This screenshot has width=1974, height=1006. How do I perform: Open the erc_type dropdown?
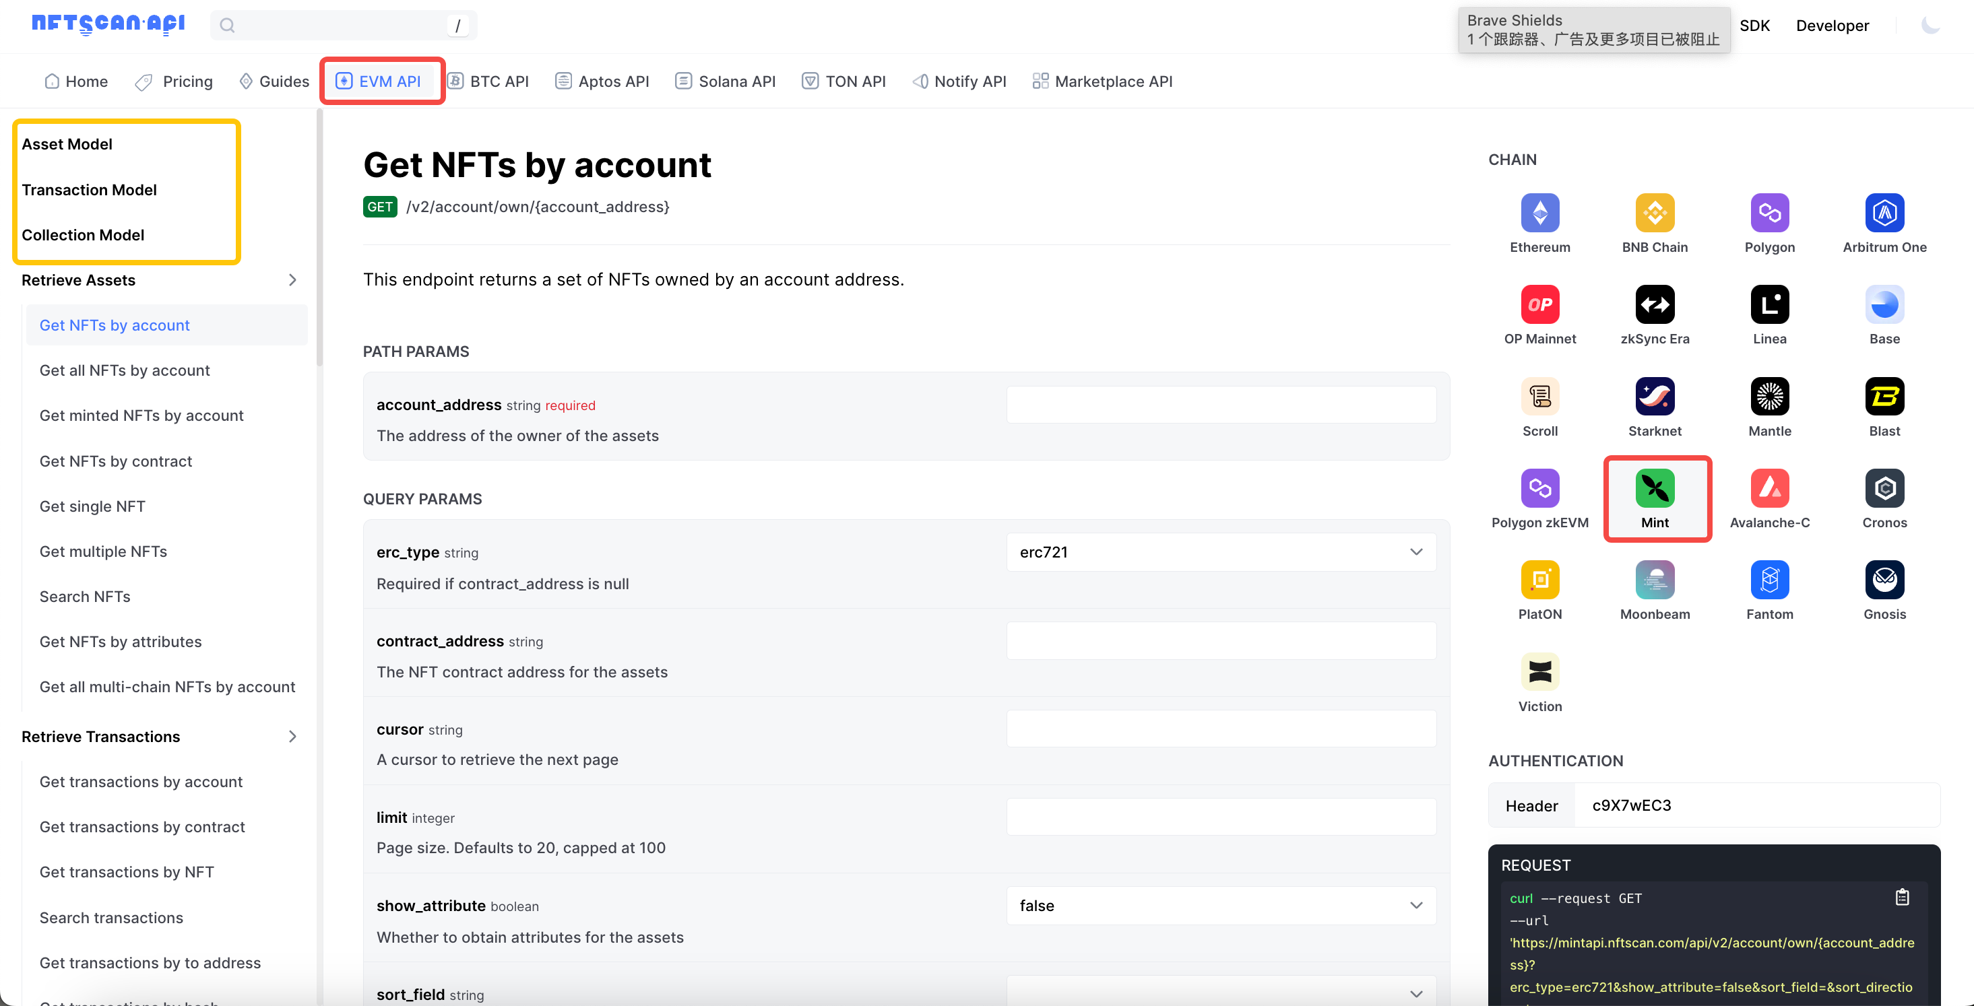coord(1221,552)
